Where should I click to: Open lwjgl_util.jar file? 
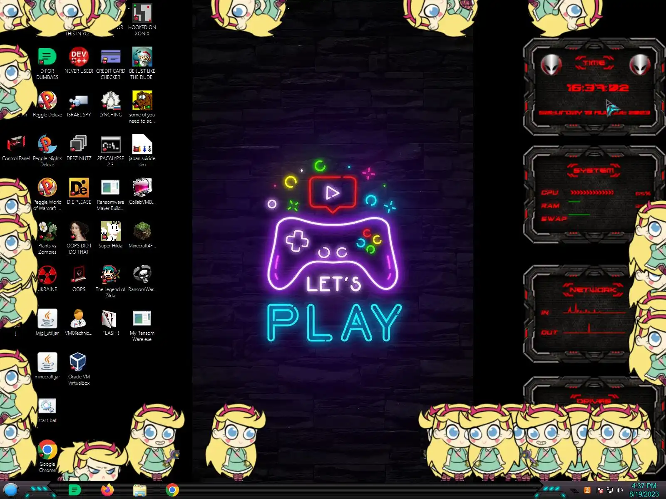point(47,322)
